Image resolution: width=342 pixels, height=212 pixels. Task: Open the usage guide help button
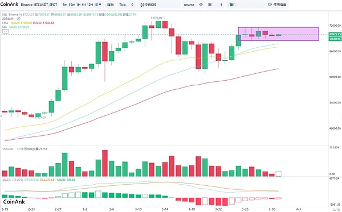click(277, 5)
